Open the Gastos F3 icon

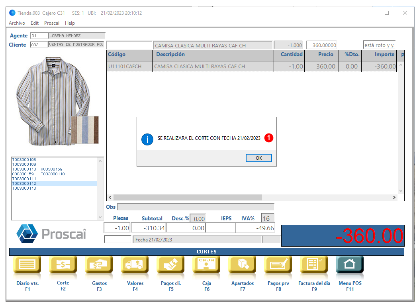click(x=99, y=265)
